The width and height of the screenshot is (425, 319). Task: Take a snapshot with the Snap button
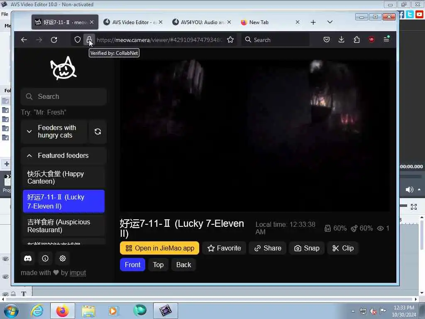pyautogui.click(x=307, y=248)
